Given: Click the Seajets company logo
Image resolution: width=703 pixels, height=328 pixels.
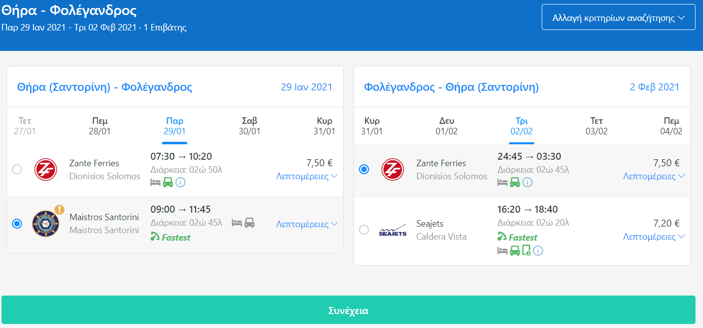Looking at the screenshot, I should 392,230.
